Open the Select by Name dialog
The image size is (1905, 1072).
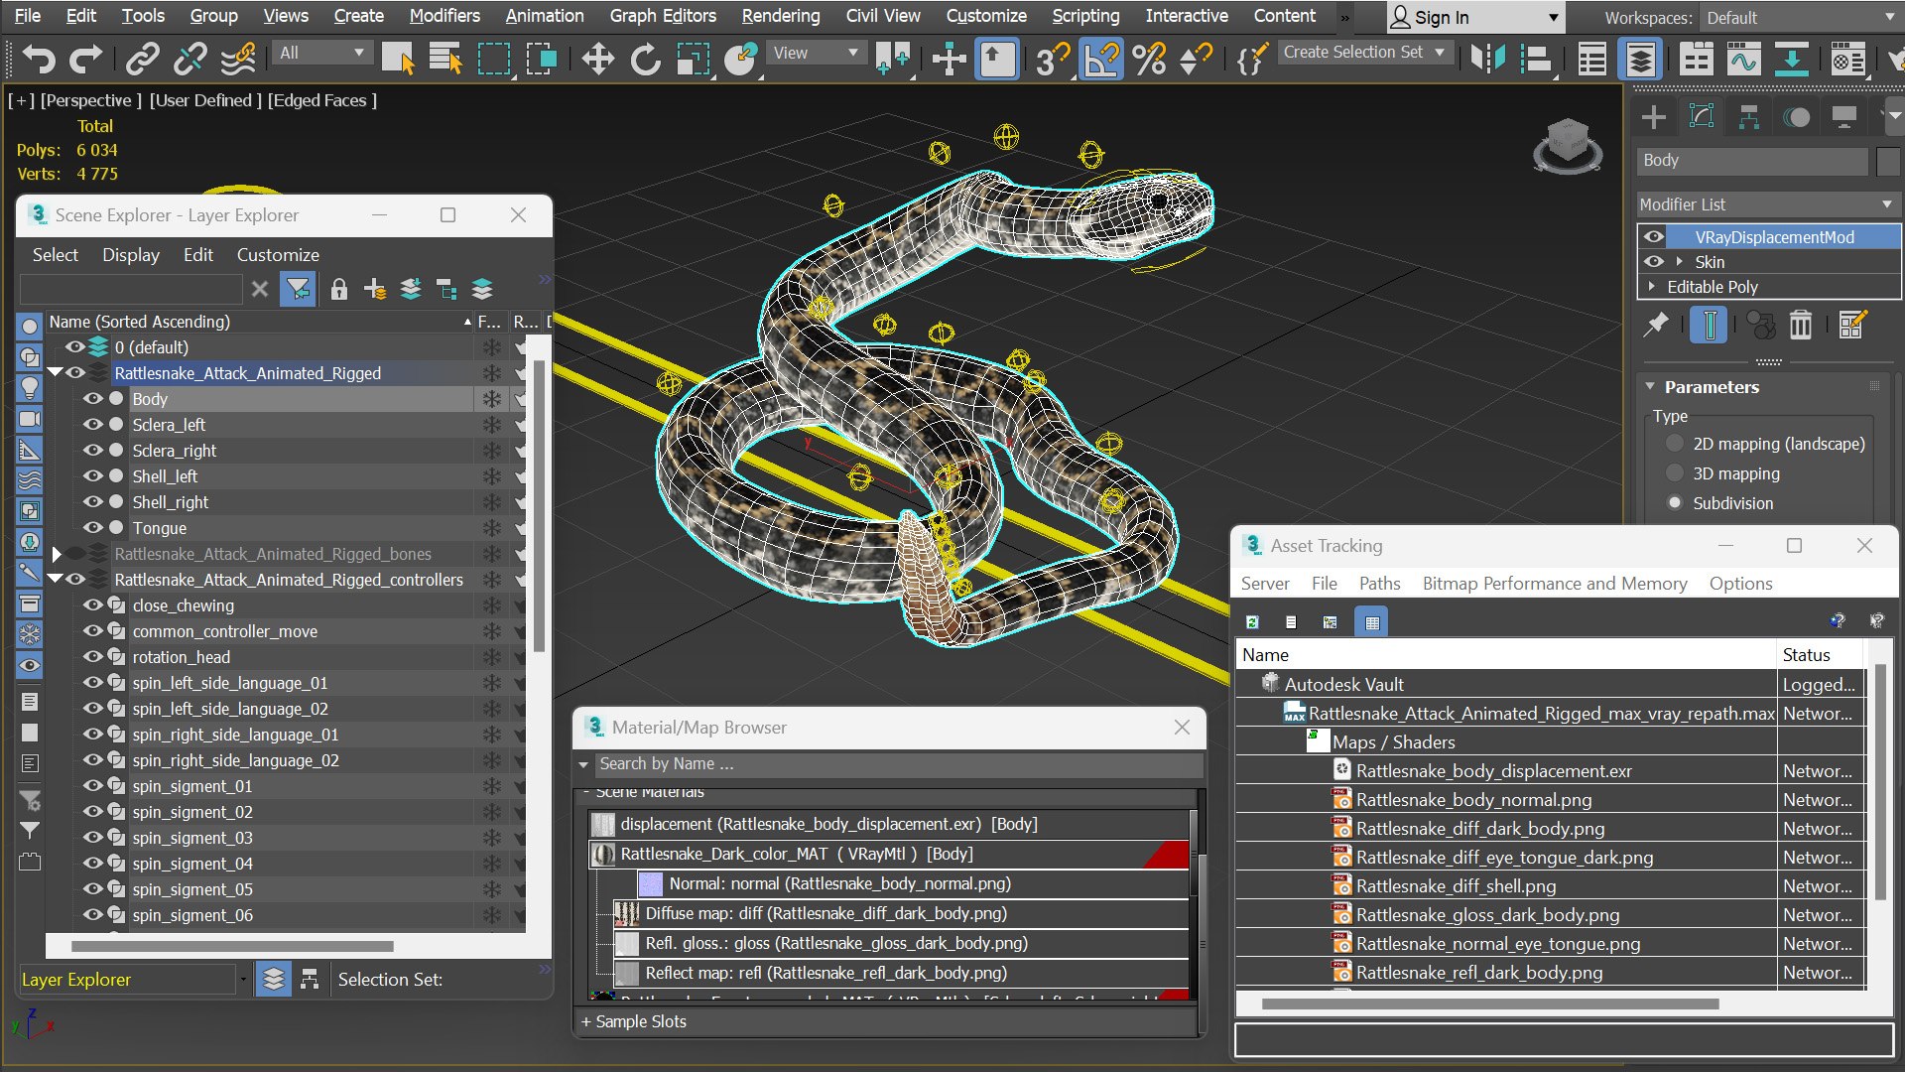click(445, 60)
